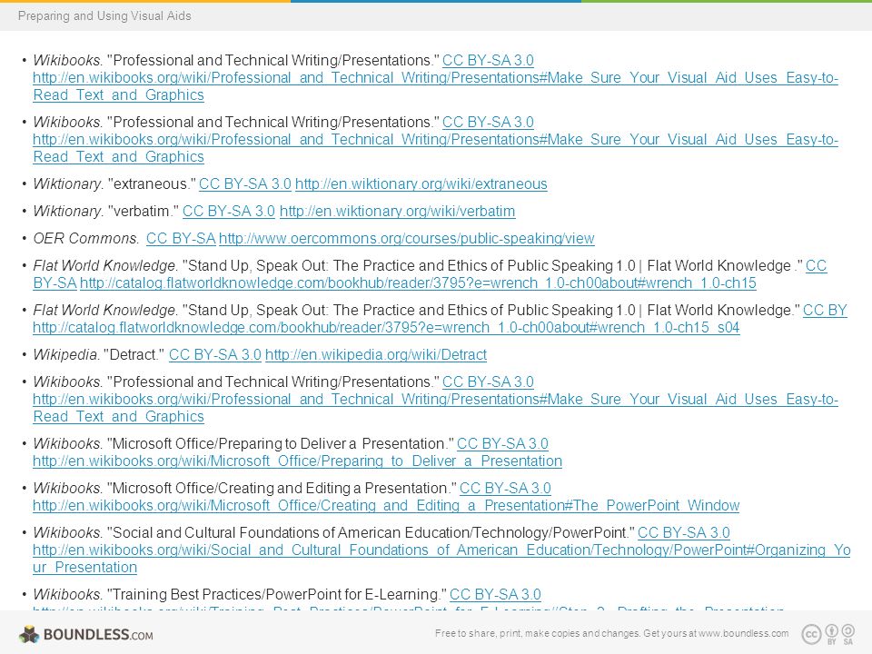Open the CC BY-SA 3.0 link beside "Detract"
The height and width of the screenshot is (654, 872).
tap(214, 355)
